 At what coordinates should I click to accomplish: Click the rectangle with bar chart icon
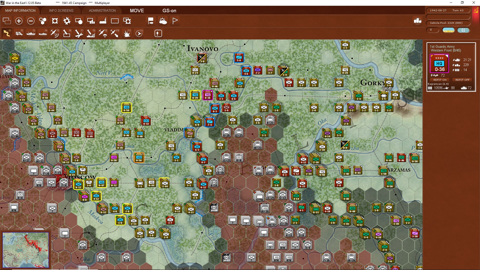pyautogui.click(x=91, y=21)
